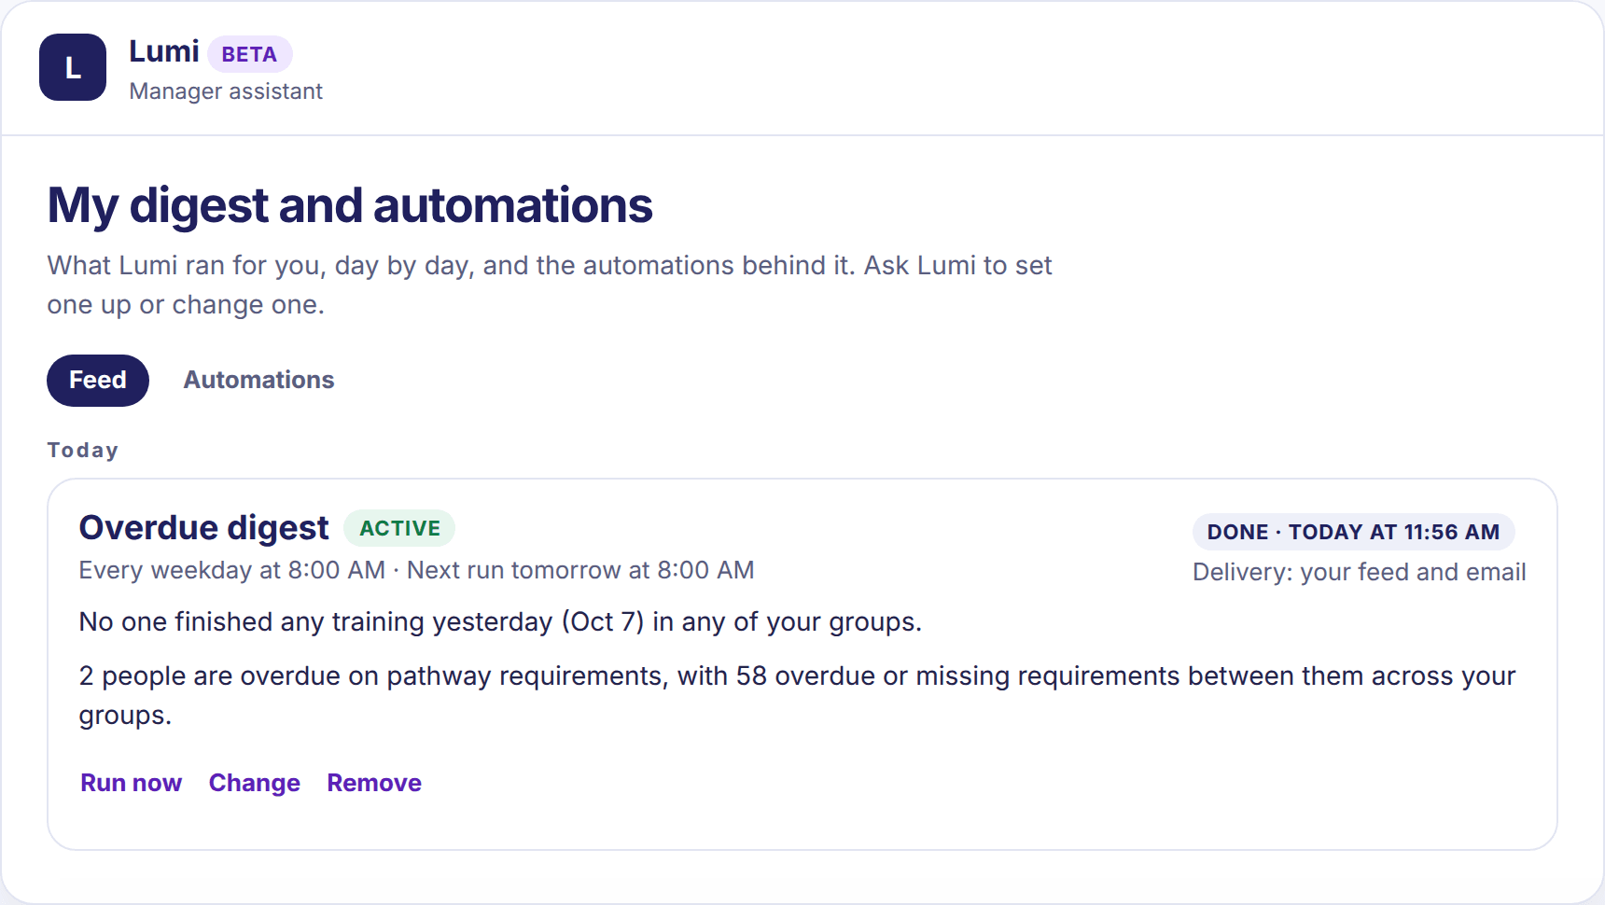Image resolution: width=1605 pixels, height=905 pixels.
Task: Run the Overdue digest now
Action: pos(131,783)
